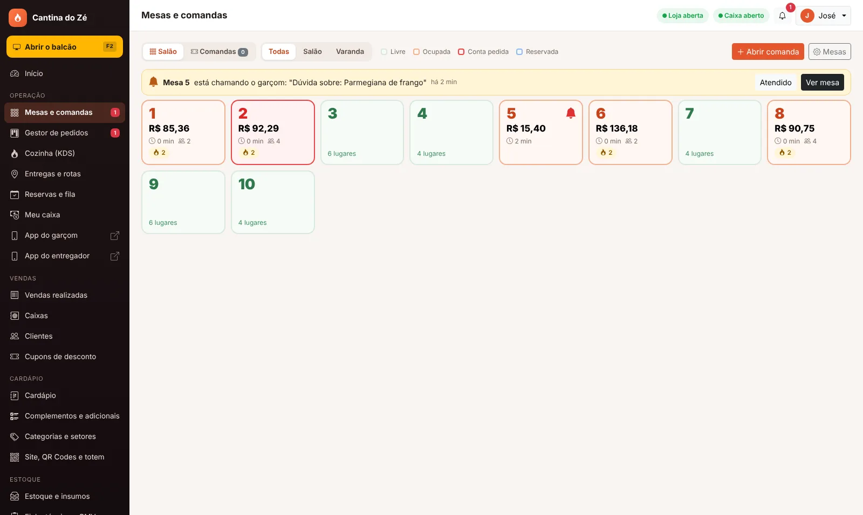
Task: Mark the Mesa 5 call as Atendido
Action: tap(776, 83)
